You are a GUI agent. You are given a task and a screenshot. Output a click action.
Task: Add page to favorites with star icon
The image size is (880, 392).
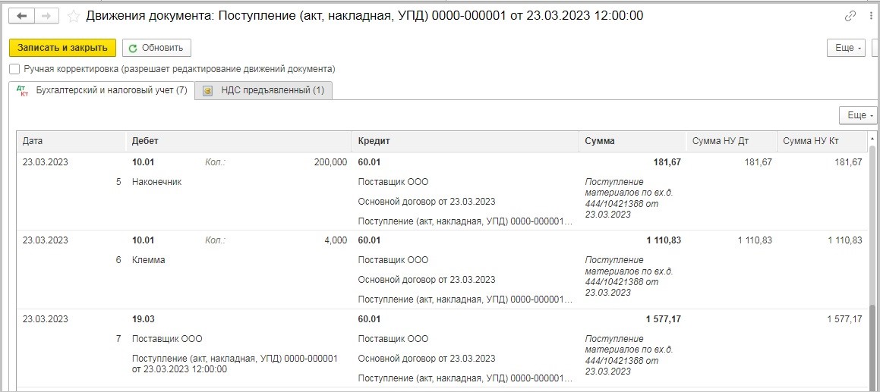pos(73,16)
